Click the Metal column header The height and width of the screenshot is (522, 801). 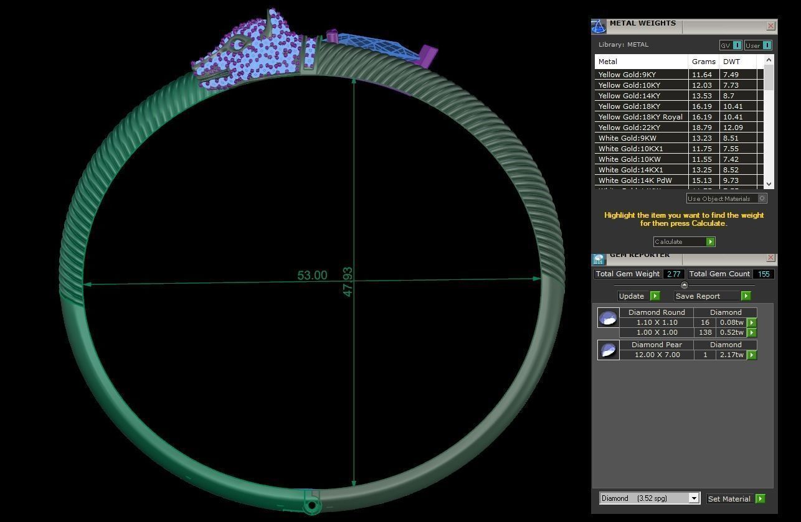642,62
